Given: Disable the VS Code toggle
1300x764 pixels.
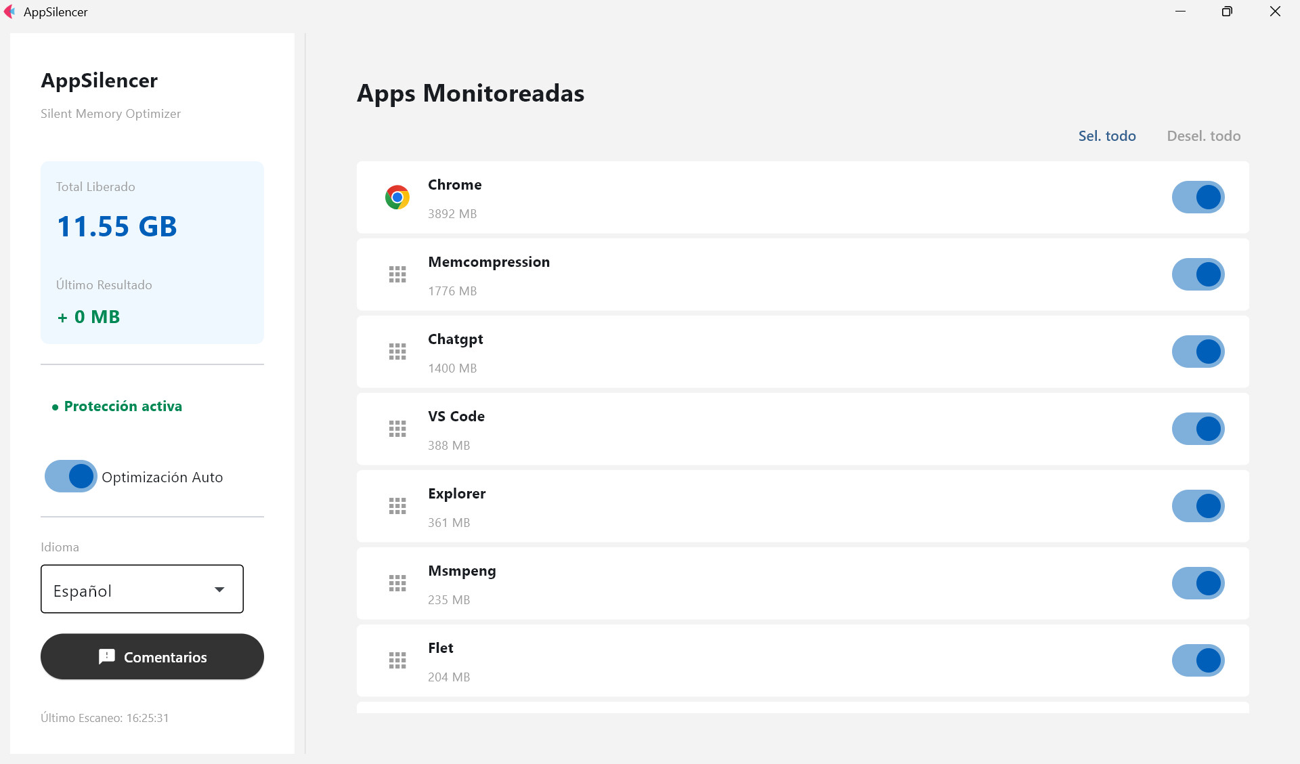Looking at the screenshot, I should 1198,429.
